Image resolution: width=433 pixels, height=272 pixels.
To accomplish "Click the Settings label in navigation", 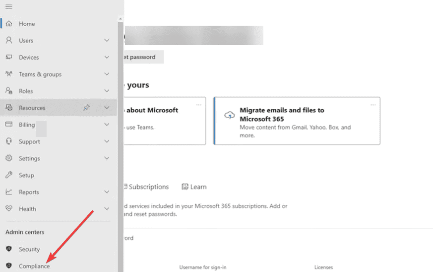I will [x=29, y=158].
